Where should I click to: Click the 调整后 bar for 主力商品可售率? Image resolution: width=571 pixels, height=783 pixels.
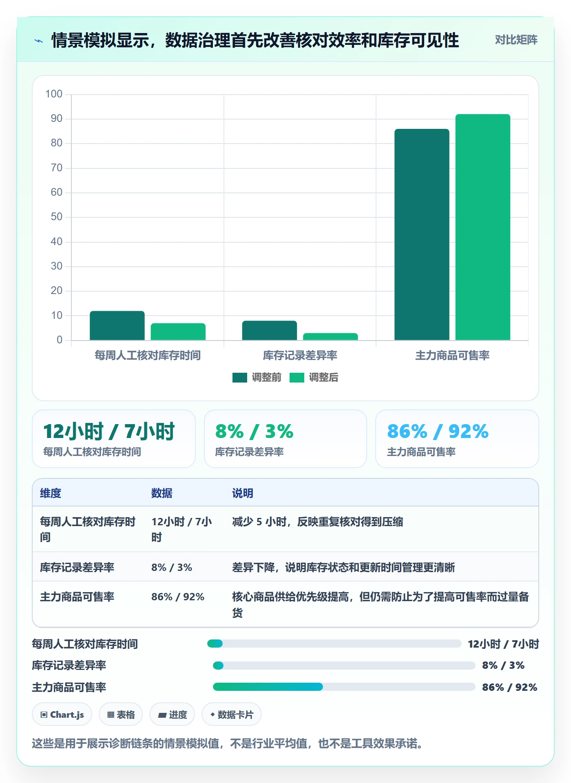click(483, 227)
